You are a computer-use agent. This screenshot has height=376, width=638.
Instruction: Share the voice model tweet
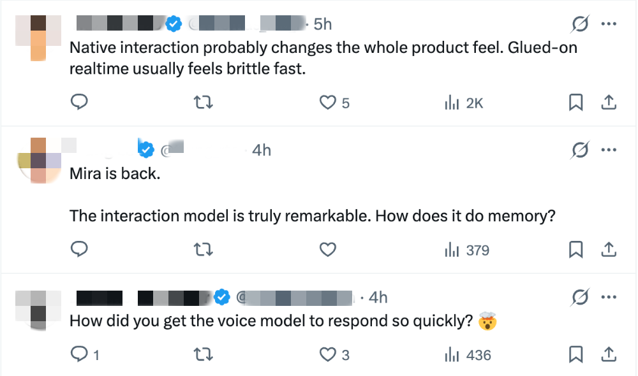[x=609, y=354]
